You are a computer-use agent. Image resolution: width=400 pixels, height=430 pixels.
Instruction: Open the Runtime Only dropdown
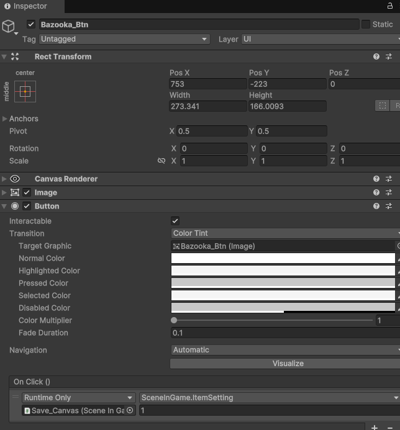tap(78, 398)
